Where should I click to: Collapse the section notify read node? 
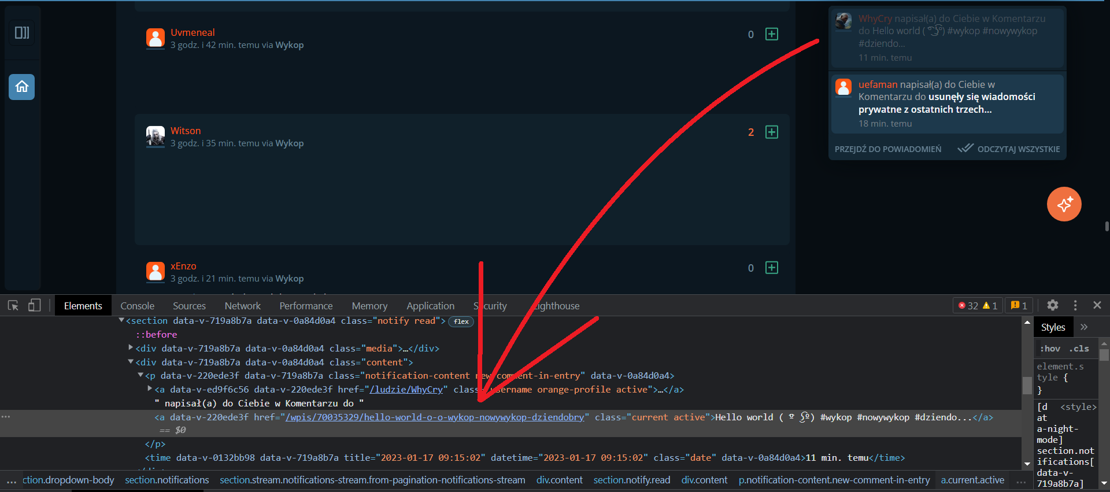(x=121, y=320)
